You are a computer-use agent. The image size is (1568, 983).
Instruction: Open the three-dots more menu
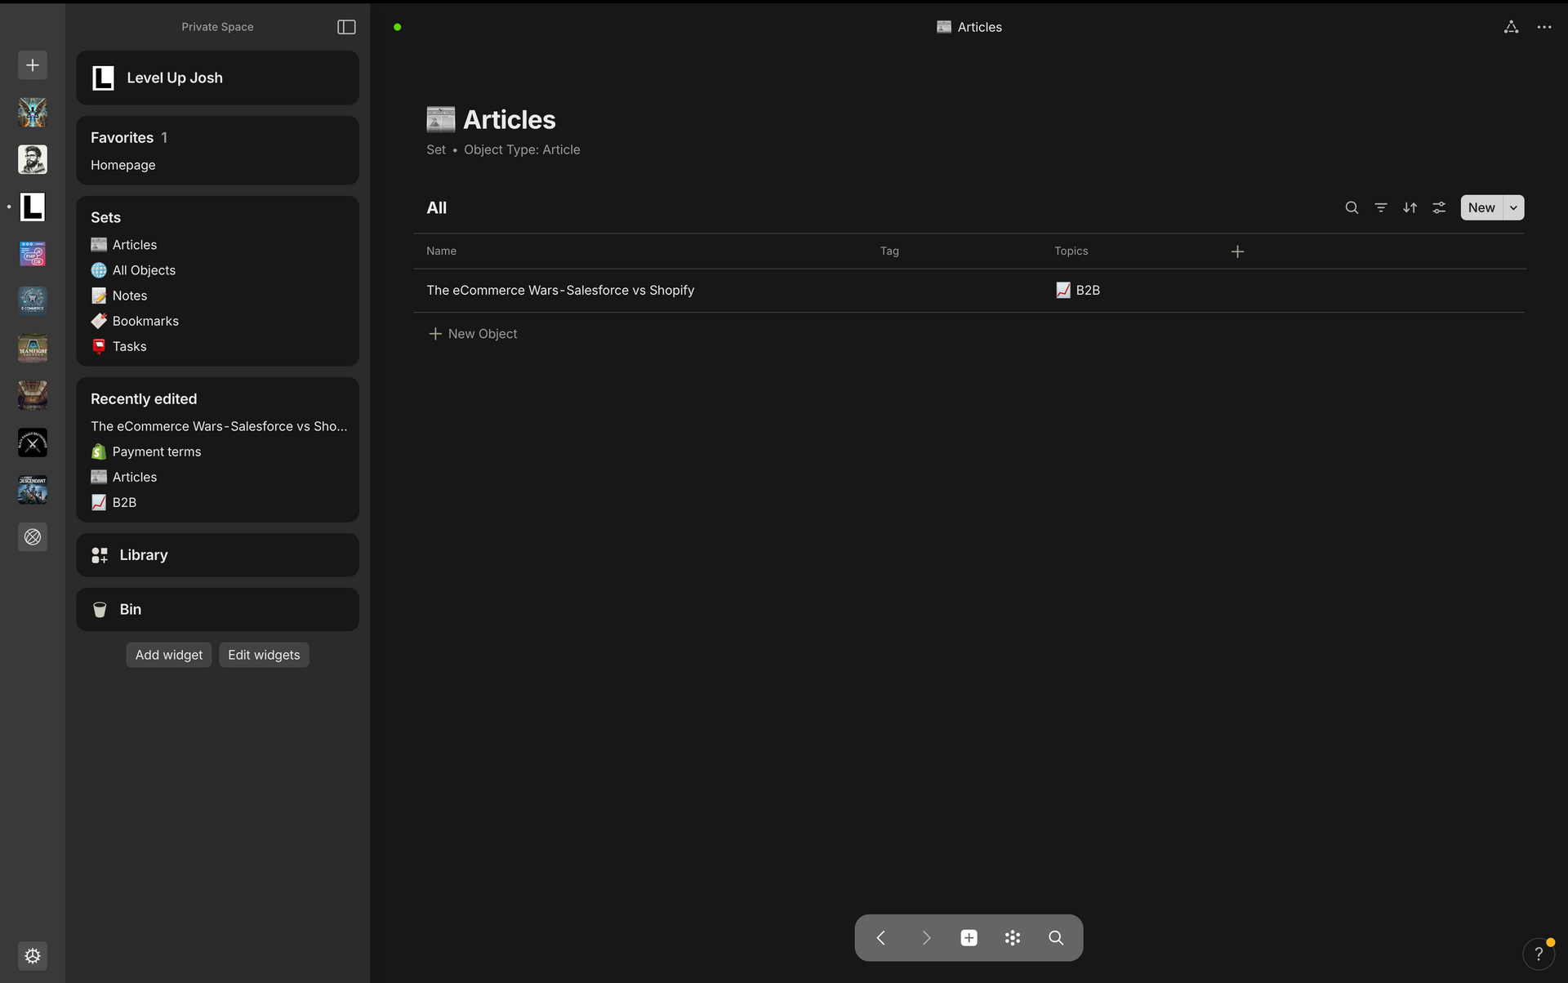click(x=1543, y=27)
